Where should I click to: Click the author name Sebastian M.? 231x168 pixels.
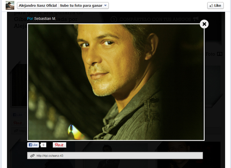coord(45,19)
